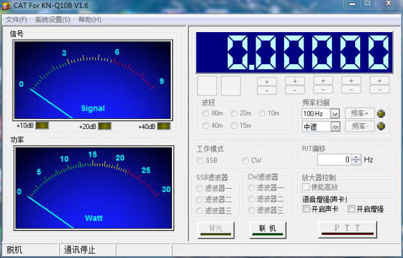Click the Signal S-meter gauge

[93, 80]
